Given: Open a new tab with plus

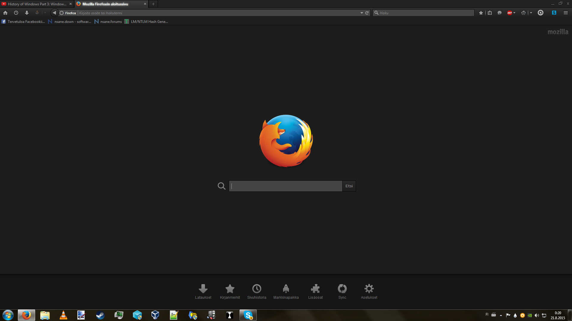Looking at the screenshot, I should tap(153, 4).
